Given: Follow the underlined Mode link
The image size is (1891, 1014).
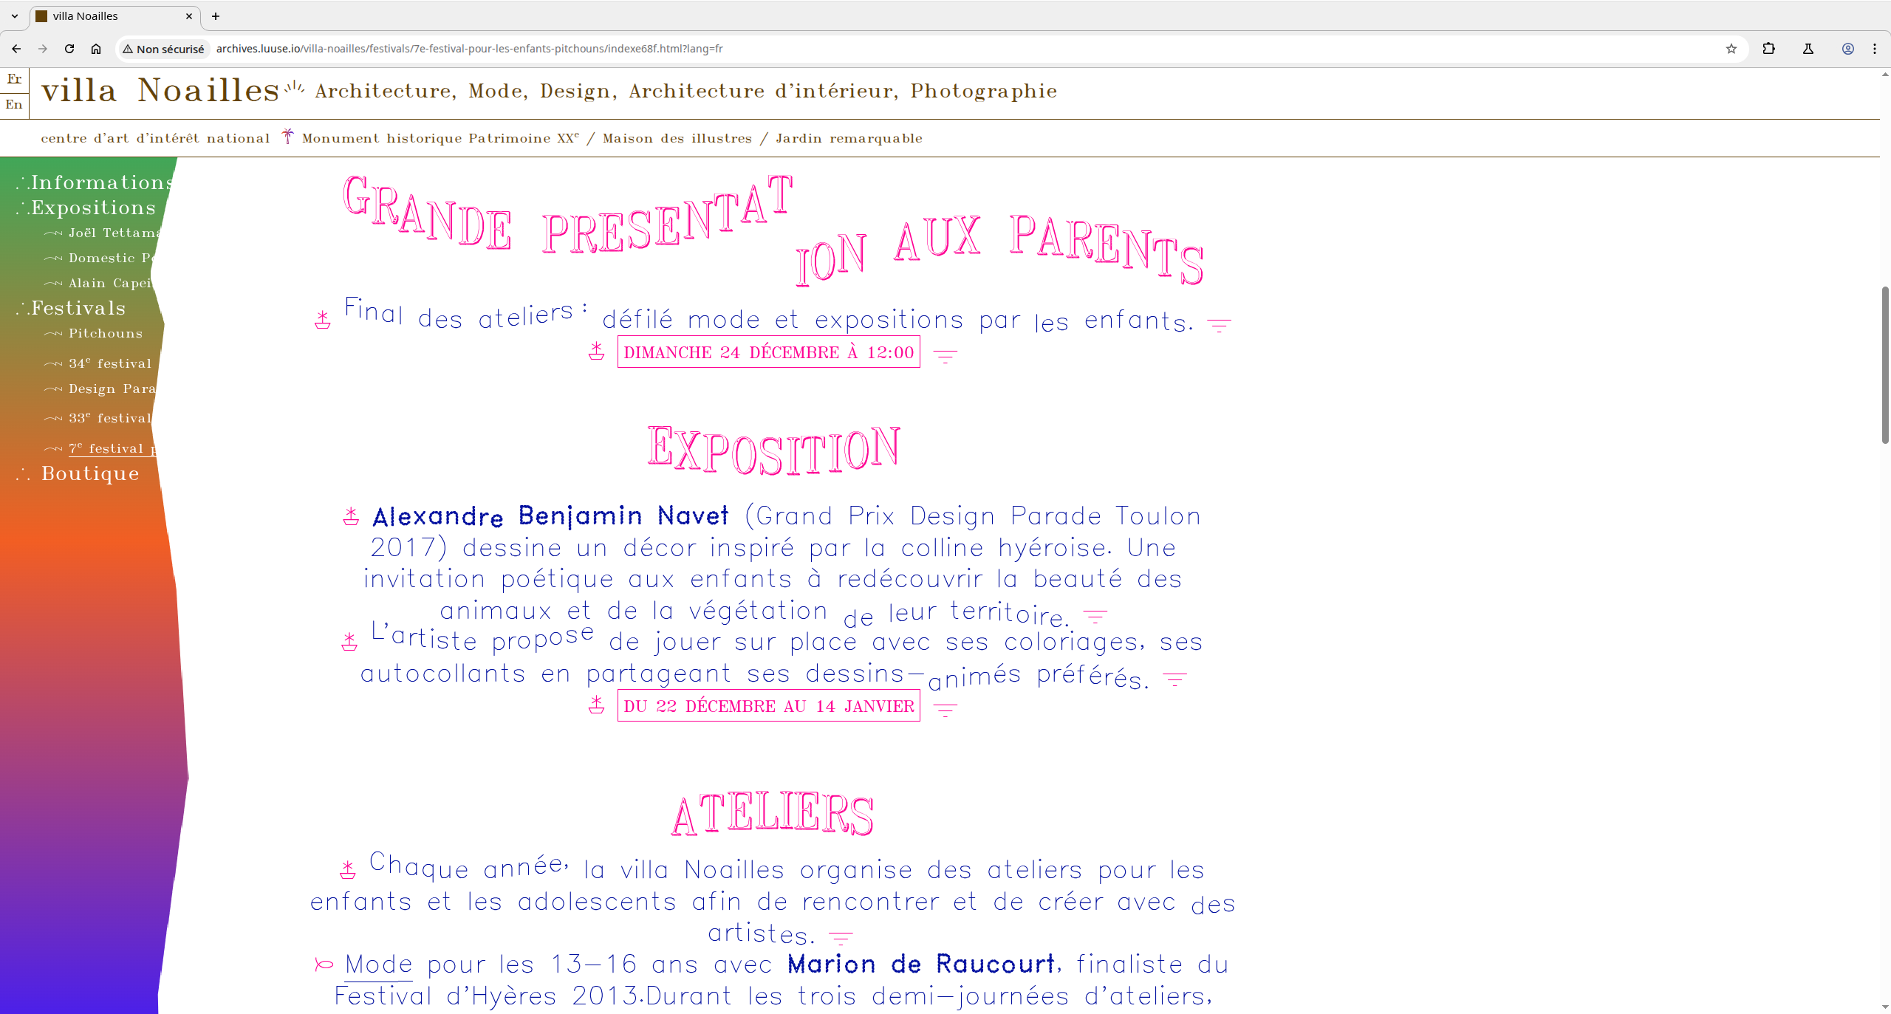Looking at the screenshot, I should pyautogui.click(x=378, y=965).
